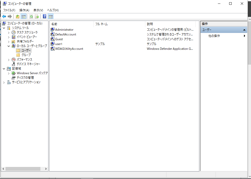Select the グループ tree item label
251x179 pixels.
pos(26,55)
